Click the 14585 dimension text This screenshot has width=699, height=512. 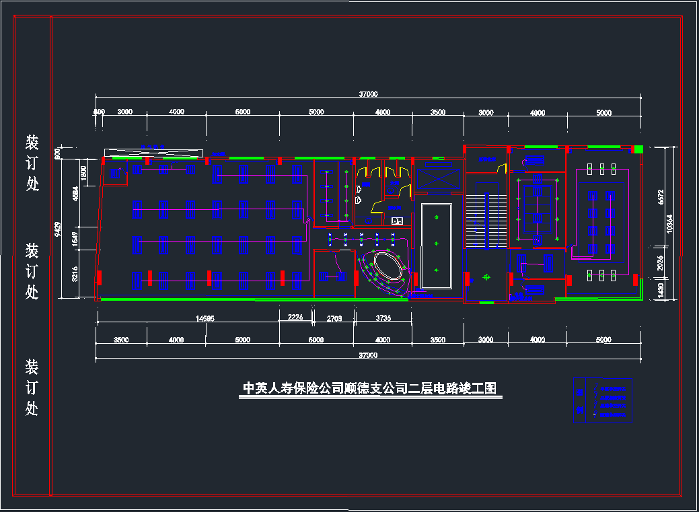(x=205, y=318)
